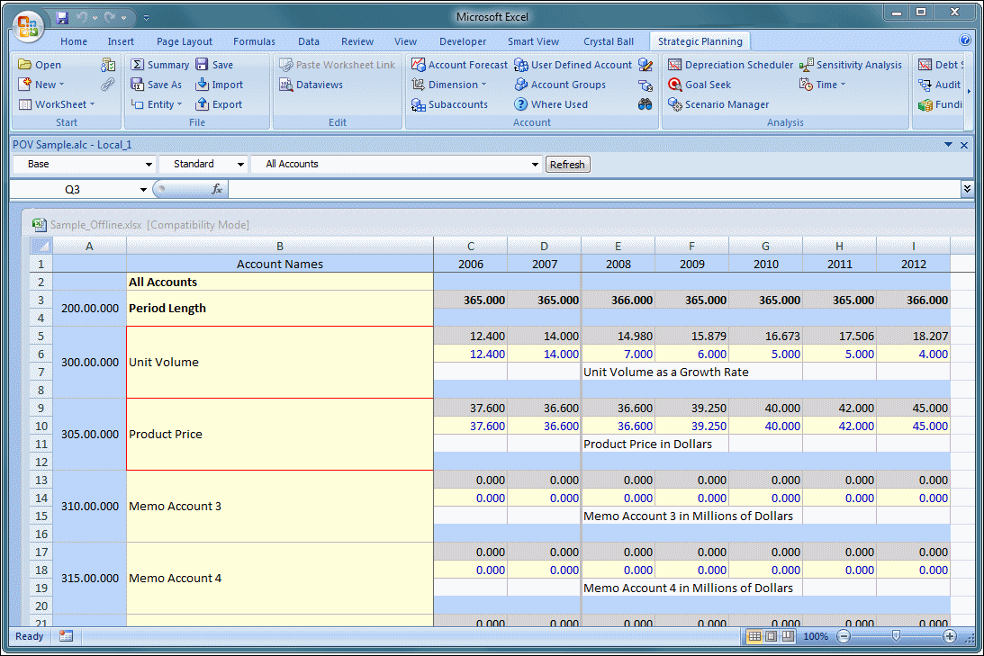Viewport: 984px width, 656px height.
Task: Open Dataviews from the Edit group
Action: (285, 85)
